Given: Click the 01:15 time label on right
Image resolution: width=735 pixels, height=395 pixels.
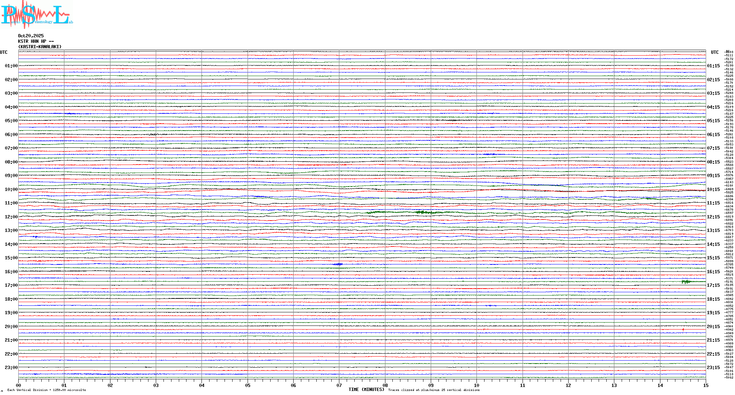Looking at the screenshot, I should (713, 66).
